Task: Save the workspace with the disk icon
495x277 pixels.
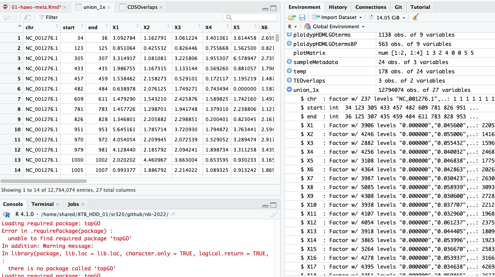Action: (302, 17)
